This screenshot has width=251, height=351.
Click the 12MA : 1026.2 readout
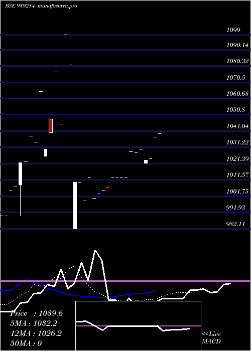(x=36, y=333)
